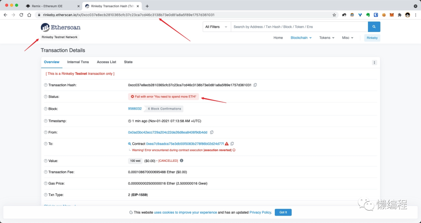The image size is (421, 223).
Task: Select the Rinkeby Transaction Hash browser tab
Action: [x=113, y=6]
